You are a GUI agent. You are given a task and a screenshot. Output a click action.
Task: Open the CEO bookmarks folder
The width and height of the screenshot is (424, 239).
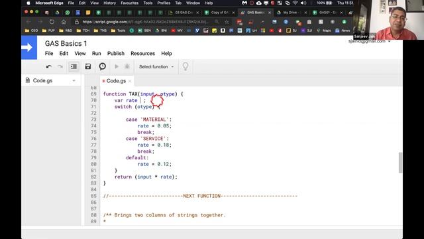[31, 31]
